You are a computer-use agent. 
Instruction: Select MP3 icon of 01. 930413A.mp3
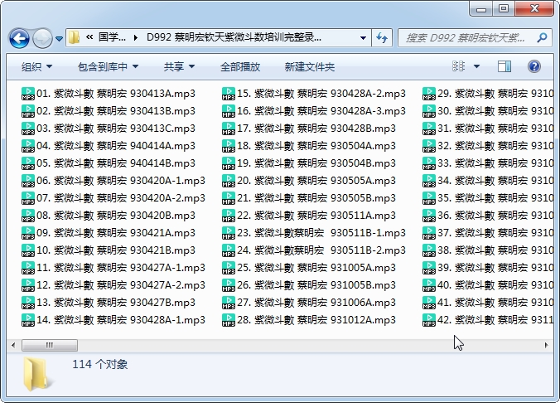coord(28,94)
